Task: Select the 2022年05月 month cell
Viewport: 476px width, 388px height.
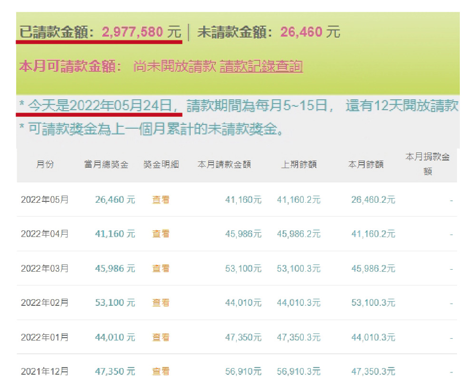Action: pyautogui.click(x=45, y=200)
